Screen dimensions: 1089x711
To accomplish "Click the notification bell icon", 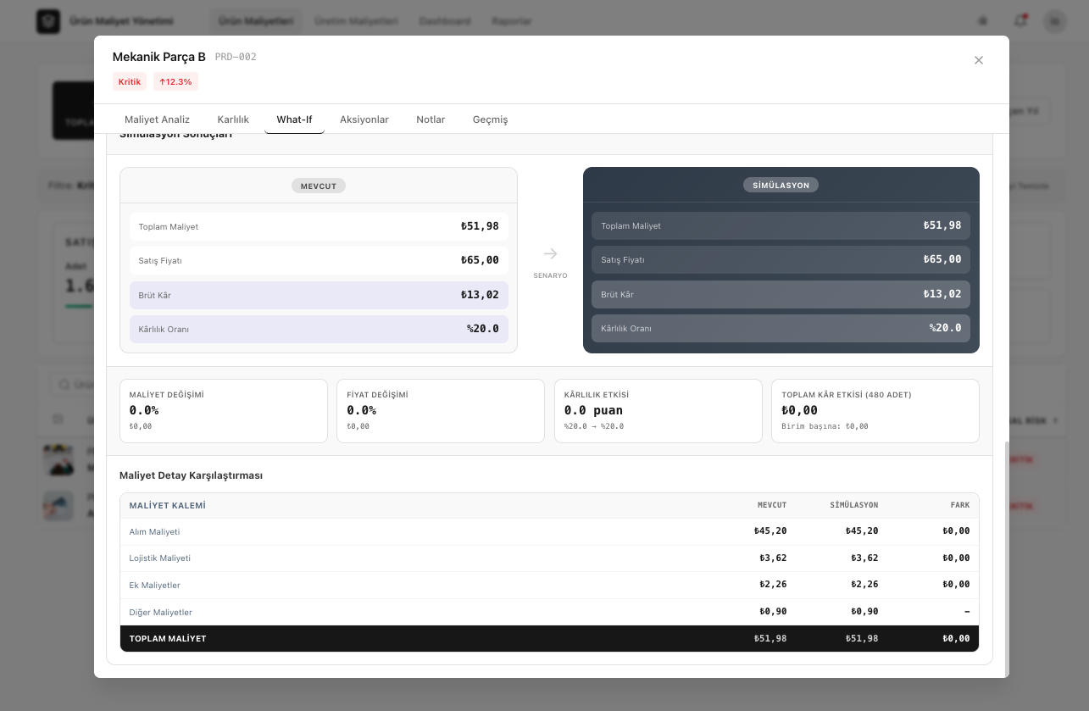I will (1020, 20).
